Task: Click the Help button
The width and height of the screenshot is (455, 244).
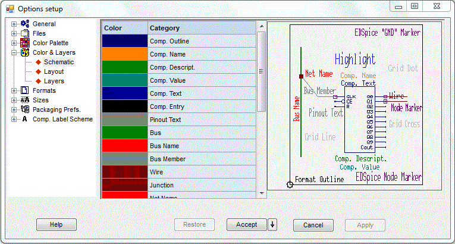Action: coord(57,225)
